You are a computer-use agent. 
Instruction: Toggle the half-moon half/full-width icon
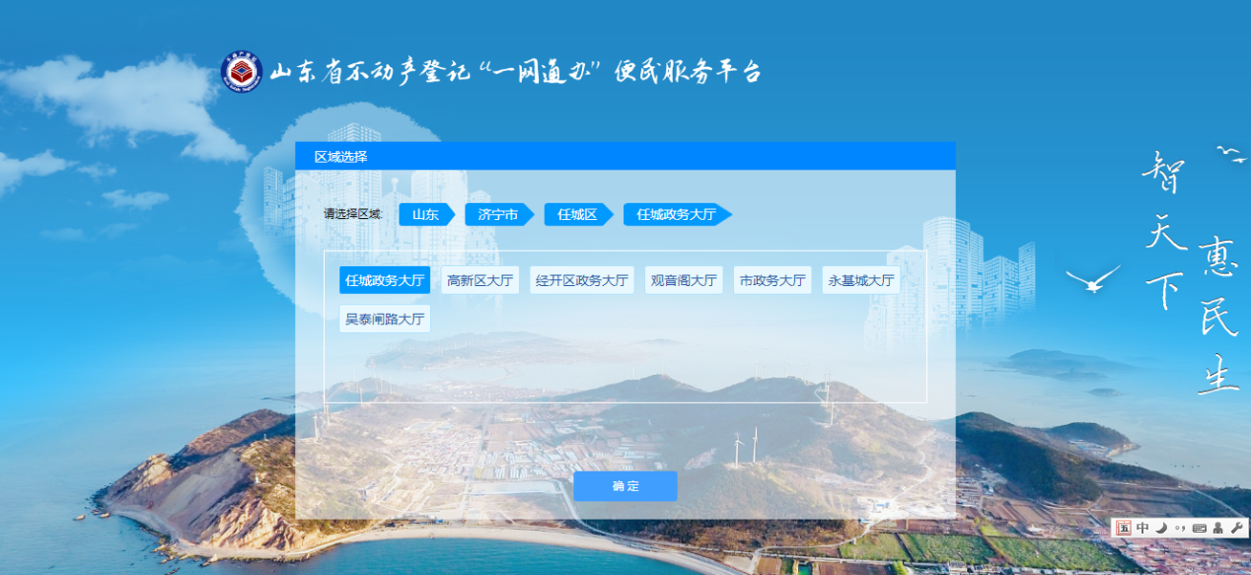tap(1161, 528)
